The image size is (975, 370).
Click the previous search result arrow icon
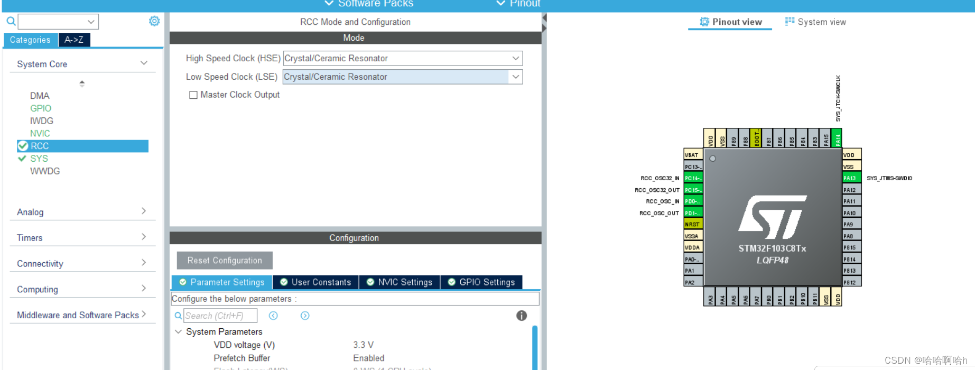click(273, 316)
